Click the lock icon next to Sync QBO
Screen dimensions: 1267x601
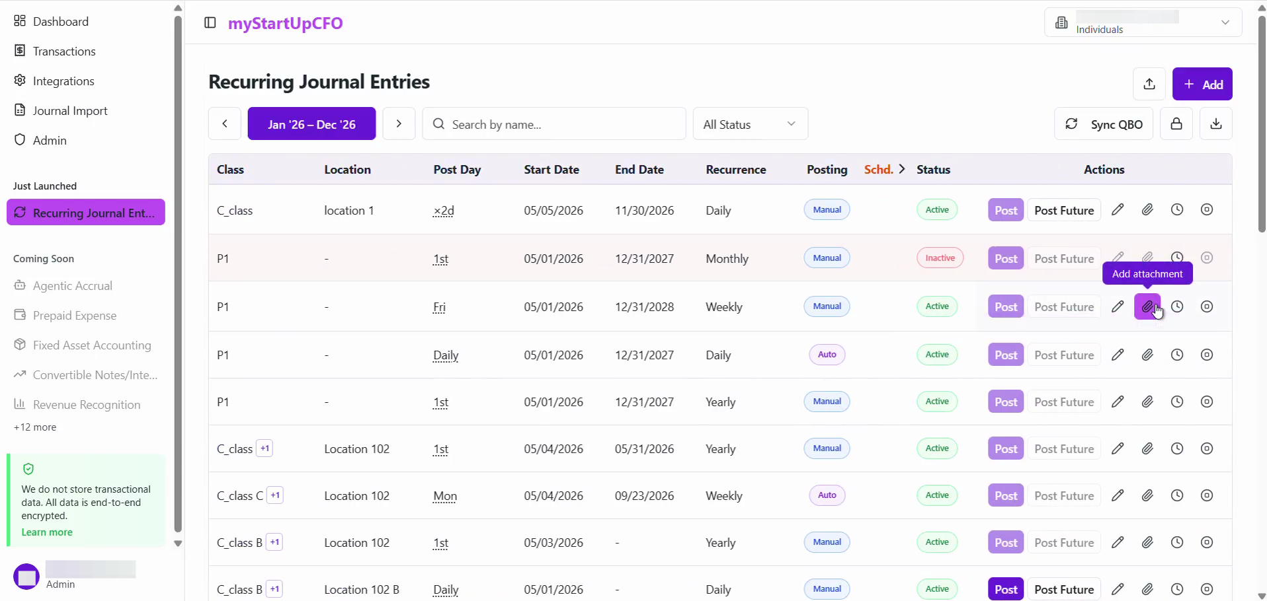click(x=1176, y=124)
